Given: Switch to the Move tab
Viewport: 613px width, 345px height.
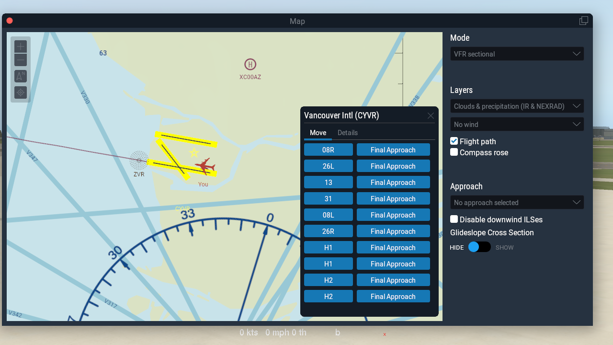Looking at the screenshot, I should coord(318,133).
